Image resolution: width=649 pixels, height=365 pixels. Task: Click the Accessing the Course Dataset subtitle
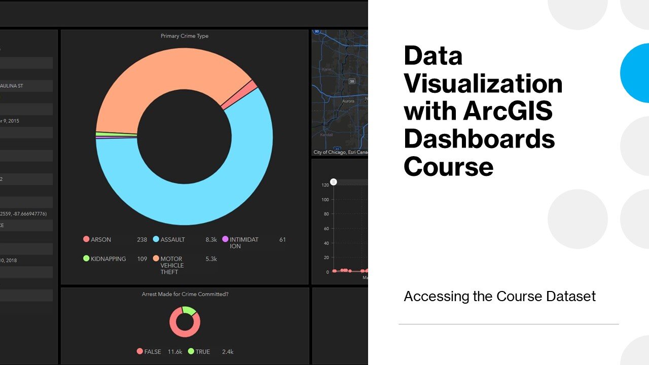click(x=499, y=297)
